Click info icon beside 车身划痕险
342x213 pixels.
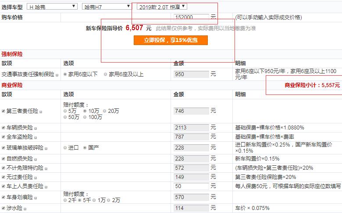(x=36, y=198)
